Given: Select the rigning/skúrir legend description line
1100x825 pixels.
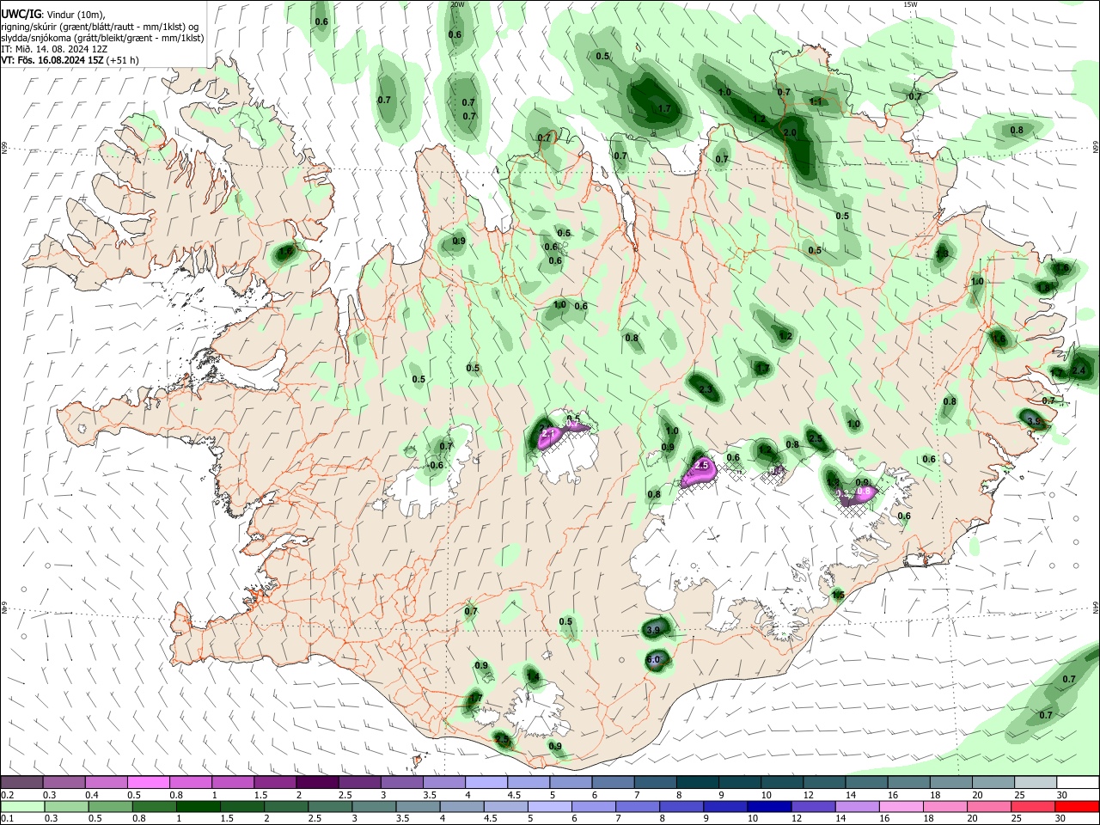Looking at the screenshot, I should click(100, 26).
